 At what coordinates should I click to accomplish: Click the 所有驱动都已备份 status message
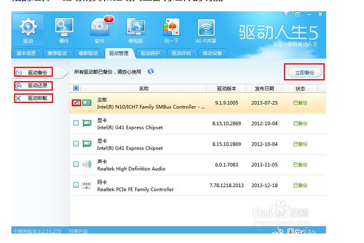click(108, 72)
